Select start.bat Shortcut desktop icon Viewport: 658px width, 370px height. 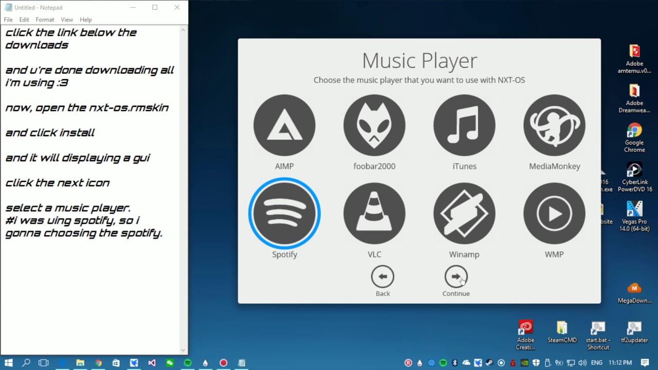(x=598, y=335)
